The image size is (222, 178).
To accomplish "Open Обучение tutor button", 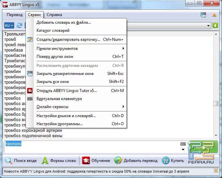I will [x=96, y=161].
